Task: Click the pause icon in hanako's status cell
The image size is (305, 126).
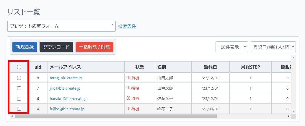Action: point(128,98)
